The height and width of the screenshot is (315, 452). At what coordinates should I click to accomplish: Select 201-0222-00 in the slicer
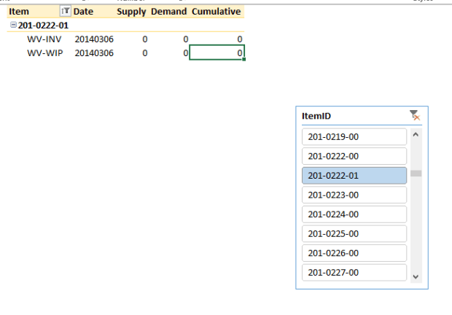[354, 156]
